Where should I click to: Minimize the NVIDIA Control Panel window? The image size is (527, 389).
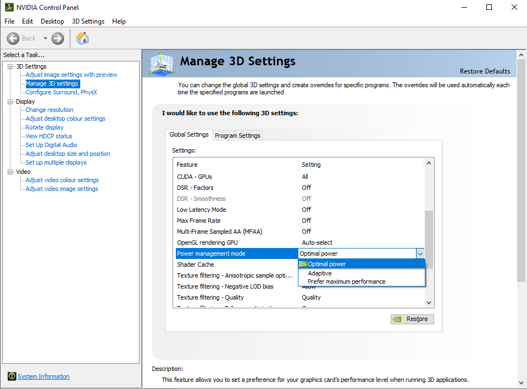pyautogui.click(x=464, y=7)
